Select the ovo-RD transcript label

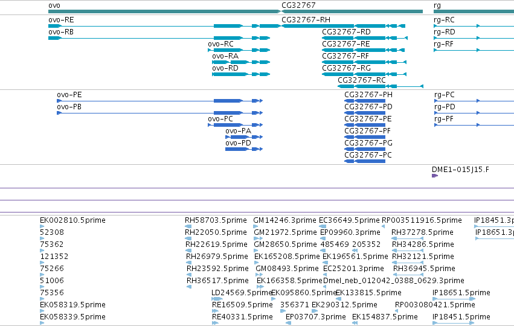click(x=225, y=68)
